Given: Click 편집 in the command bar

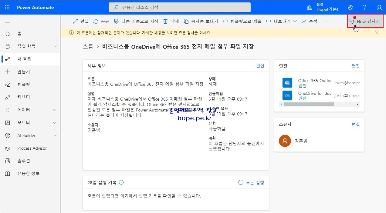Looking at the screenshot, I should click(81, 21).
